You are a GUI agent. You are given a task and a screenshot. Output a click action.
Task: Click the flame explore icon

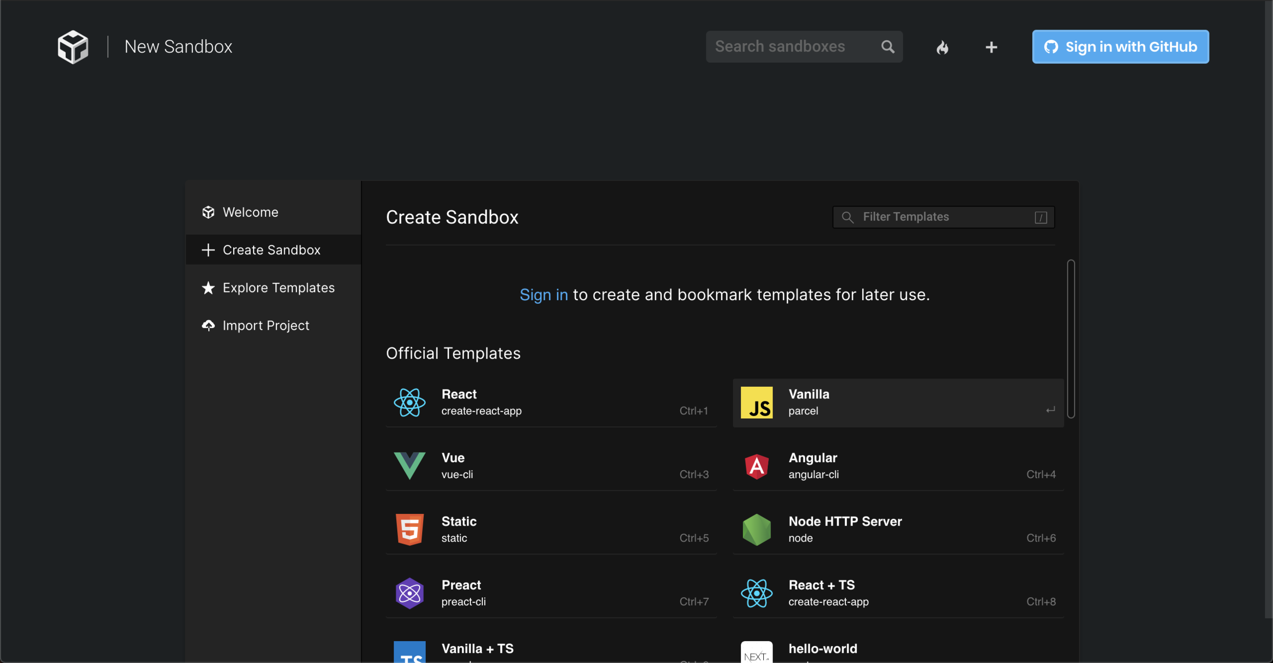942,47
